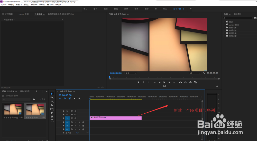Image resolution: width=257 pixels, height=141 pixels.
Task: Click Mark Out button in Program monitor
Action: (x=148, y=82)
